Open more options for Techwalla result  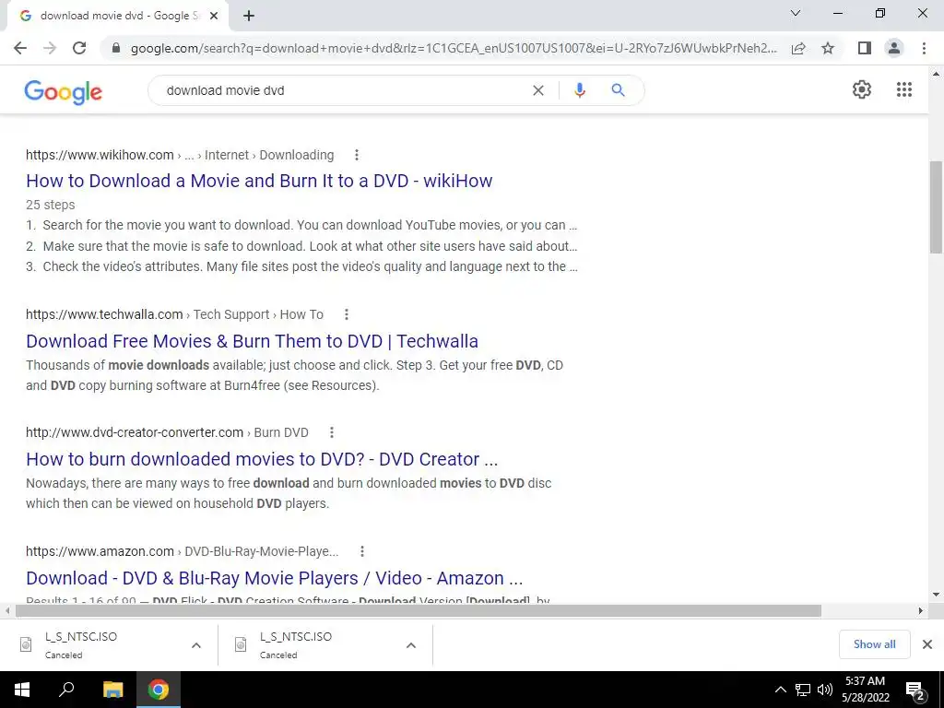347,314
